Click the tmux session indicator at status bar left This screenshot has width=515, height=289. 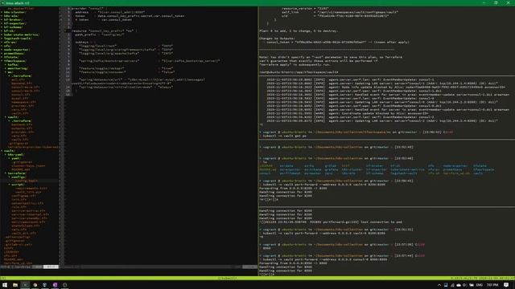pos(3,279)
